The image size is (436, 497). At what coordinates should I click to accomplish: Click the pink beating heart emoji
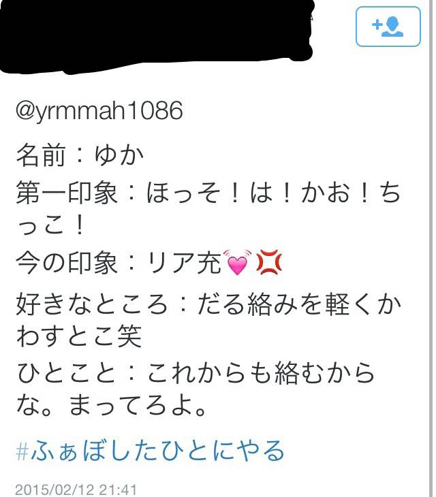click(x=237, y=262)
